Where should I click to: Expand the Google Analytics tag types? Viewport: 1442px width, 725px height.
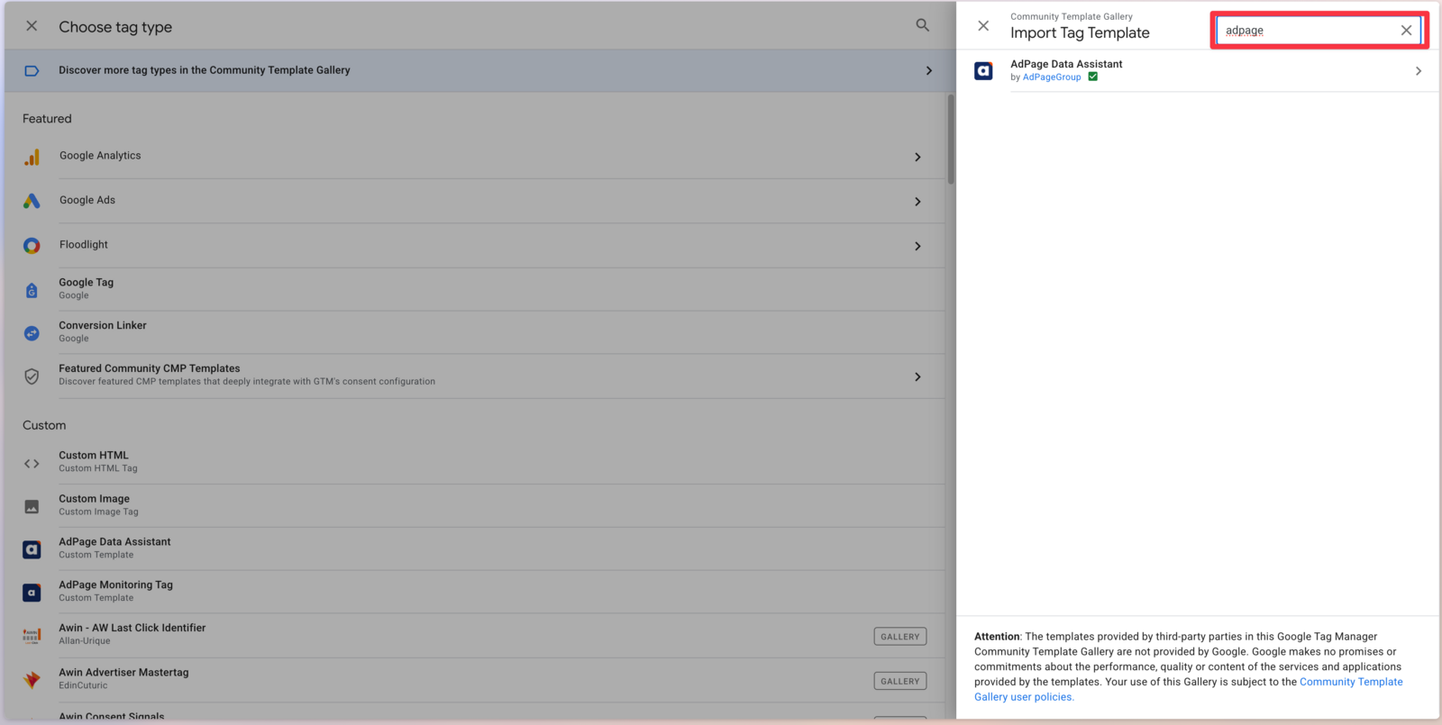click(917, 158)
